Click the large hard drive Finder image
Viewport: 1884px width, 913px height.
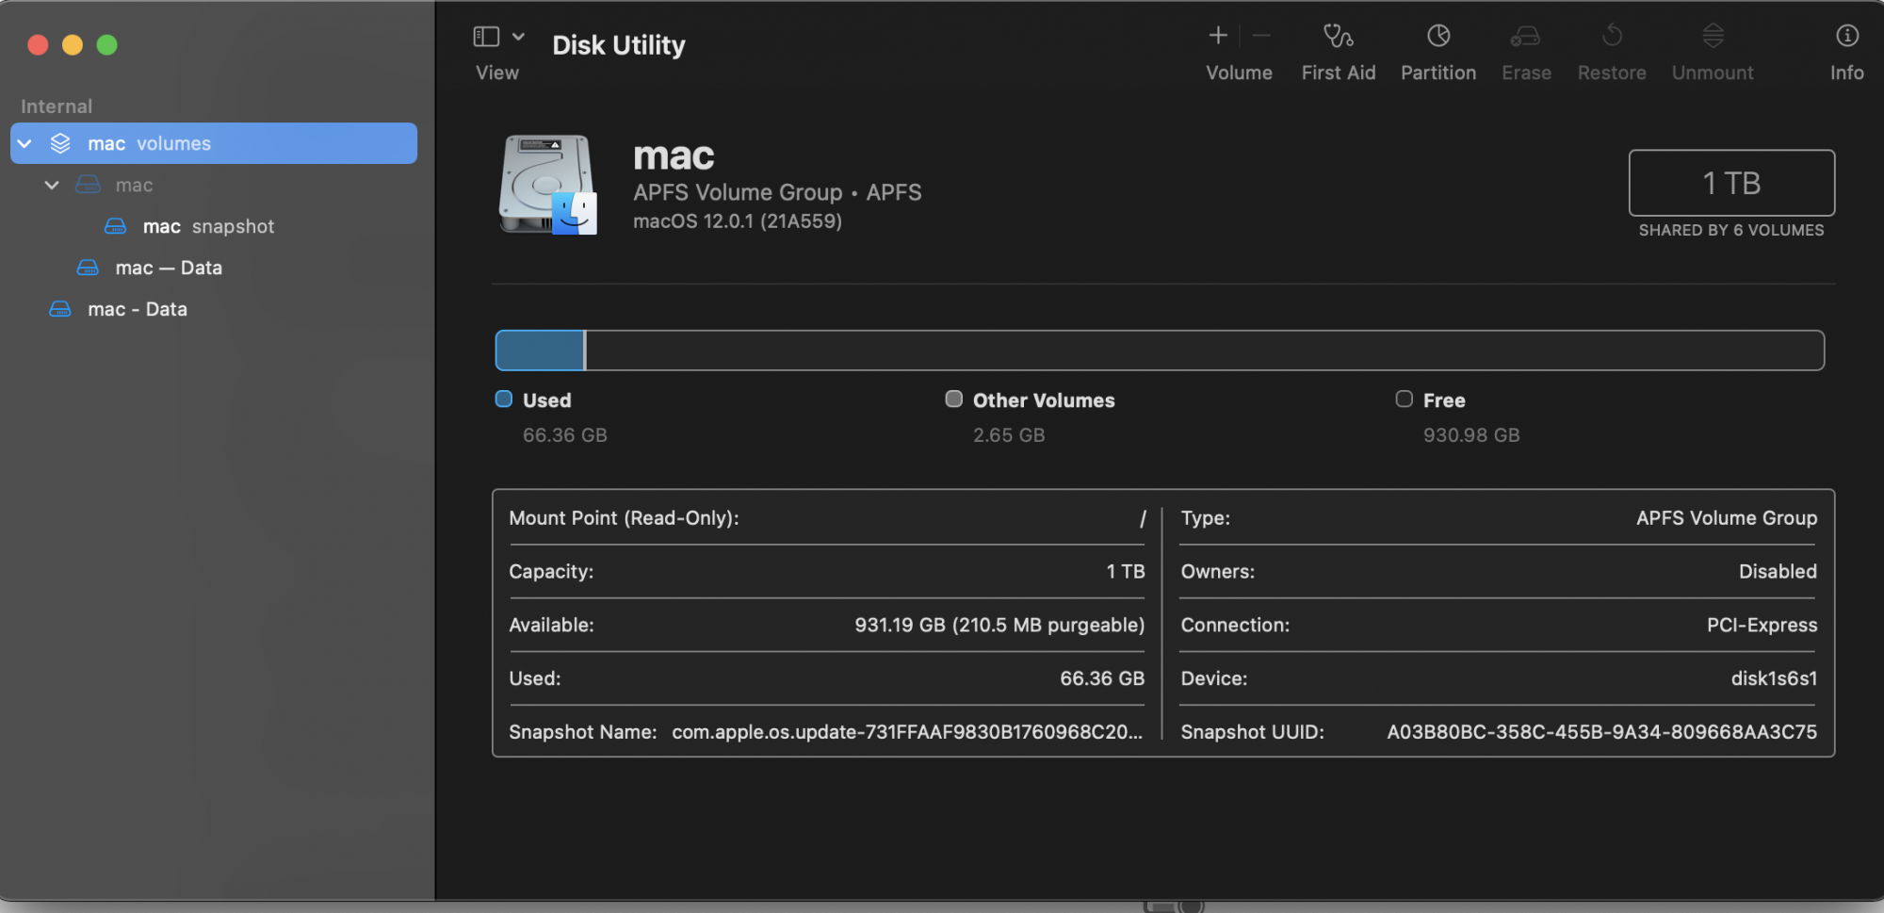point(548,185)
